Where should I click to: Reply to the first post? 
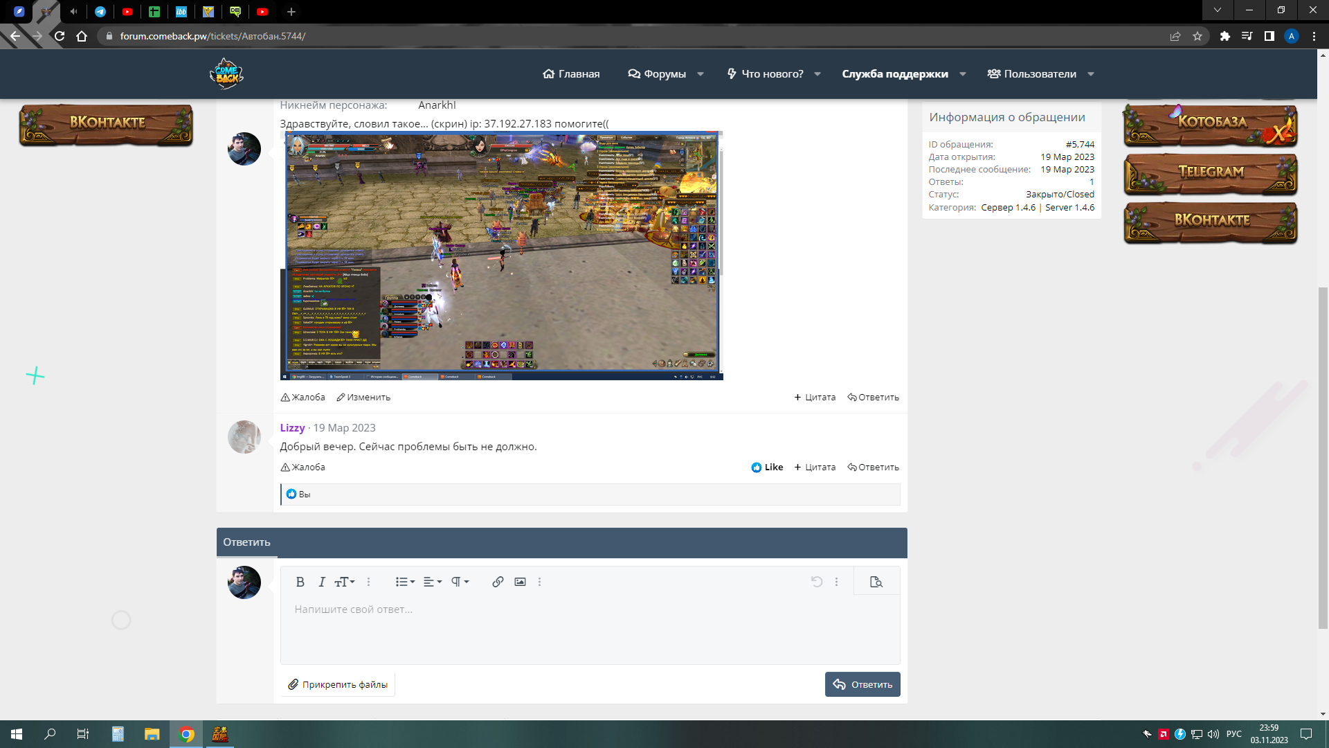874,398
